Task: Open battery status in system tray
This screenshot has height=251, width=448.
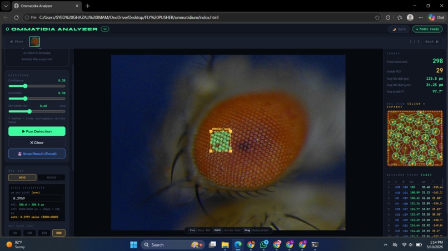Action: click(419, 245)
